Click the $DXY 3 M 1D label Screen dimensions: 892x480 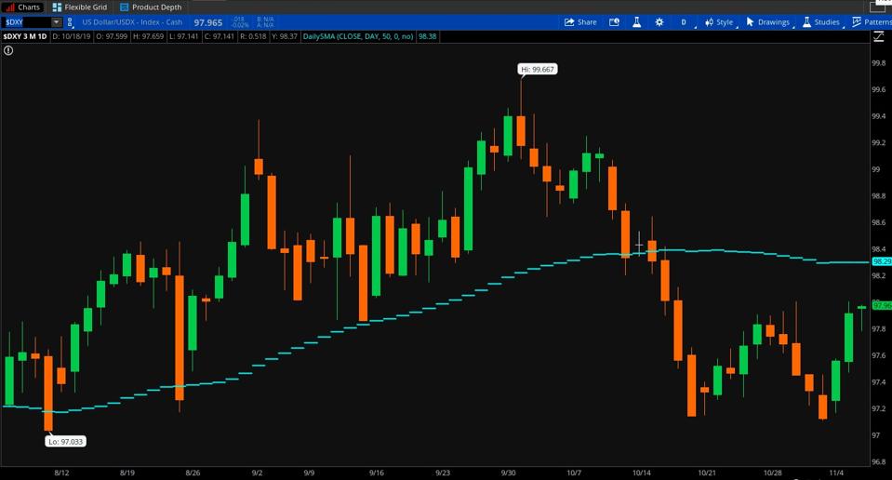[24, 36]
